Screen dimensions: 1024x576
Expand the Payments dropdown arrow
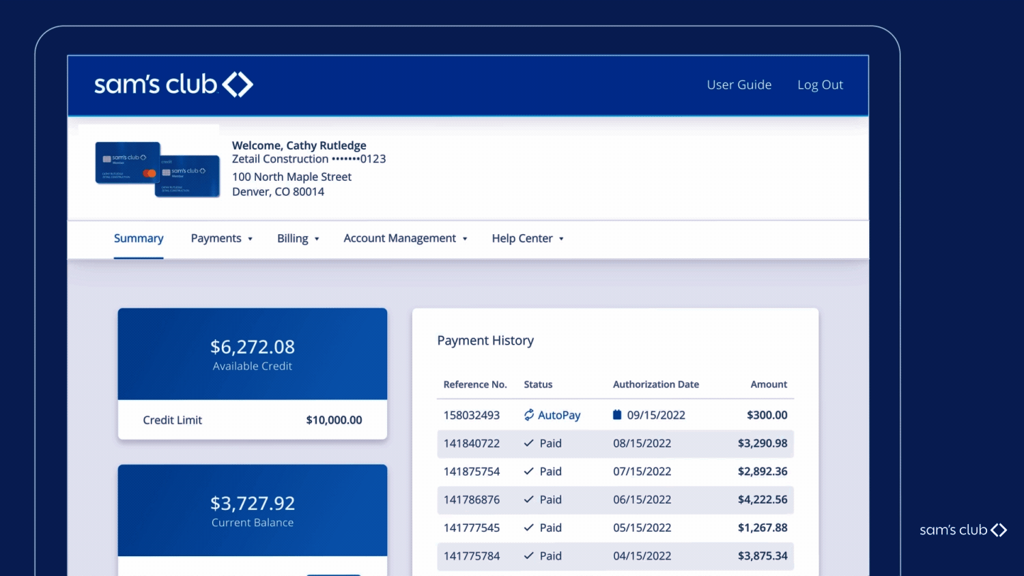251,239
